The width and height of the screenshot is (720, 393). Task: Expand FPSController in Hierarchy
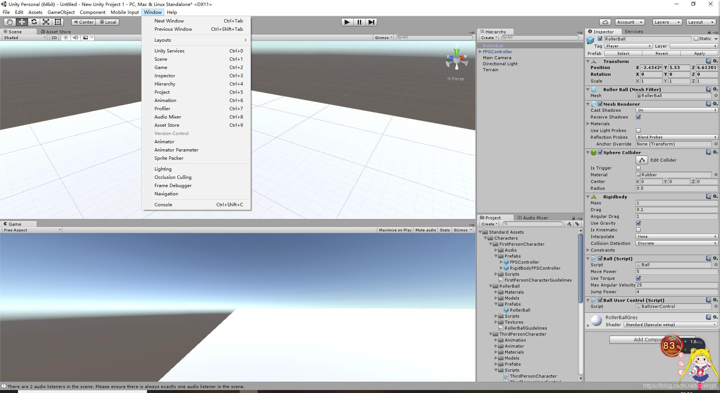[x=480, y=52]
